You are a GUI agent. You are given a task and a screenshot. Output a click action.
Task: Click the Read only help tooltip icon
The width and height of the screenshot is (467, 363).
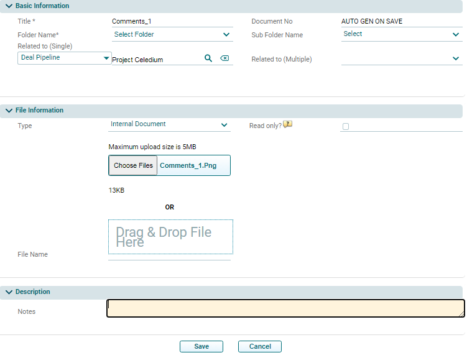pyautogui.click(x=287, y=124)
